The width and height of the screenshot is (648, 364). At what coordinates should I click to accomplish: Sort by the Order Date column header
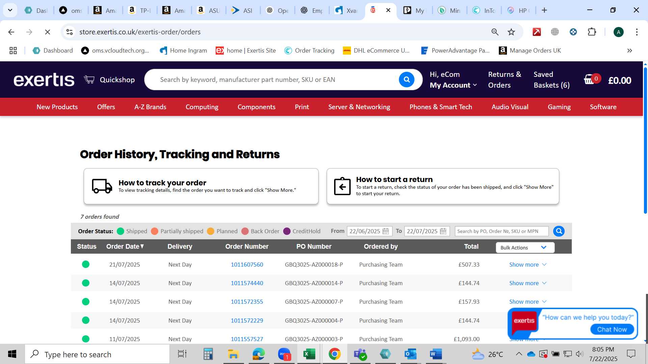click(x=125, y=246)
